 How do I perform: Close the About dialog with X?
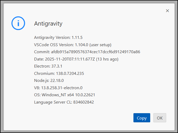click(x=168, y=11)
